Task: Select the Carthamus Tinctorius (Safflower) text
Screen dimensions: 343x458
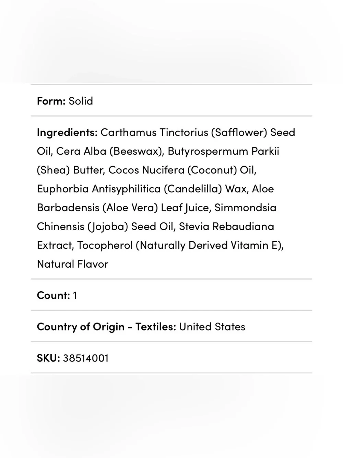Action: pyautogui.click(x=184, y=132)
